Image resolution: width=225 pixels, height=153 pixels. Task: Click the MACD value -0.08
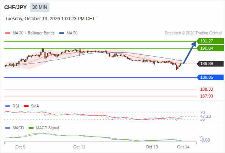(x=205, y=140)
